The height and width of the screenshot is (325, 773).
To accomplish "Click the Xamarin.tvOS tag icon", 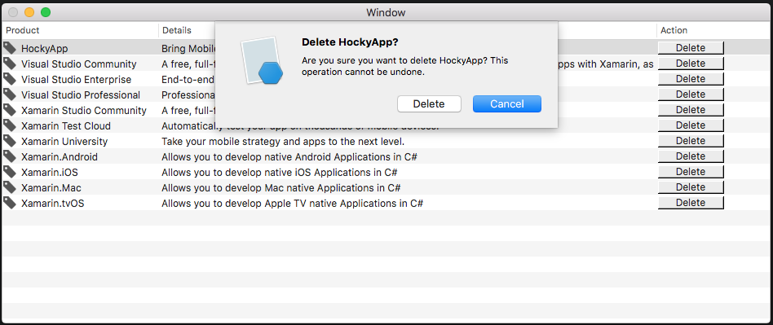I will [x=10, y=203].
